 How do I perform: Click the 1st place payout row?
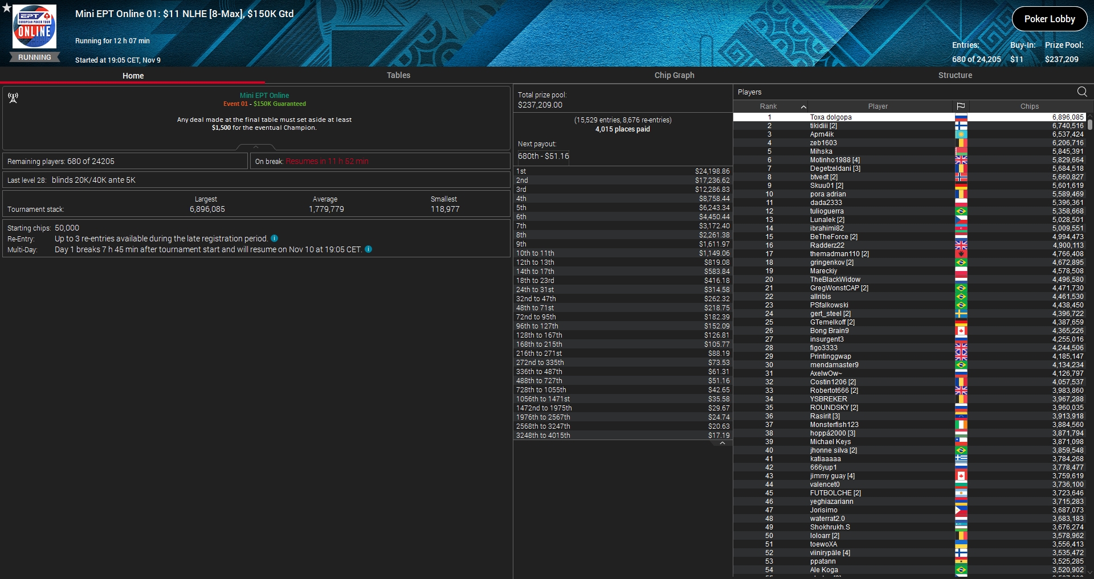623,171
